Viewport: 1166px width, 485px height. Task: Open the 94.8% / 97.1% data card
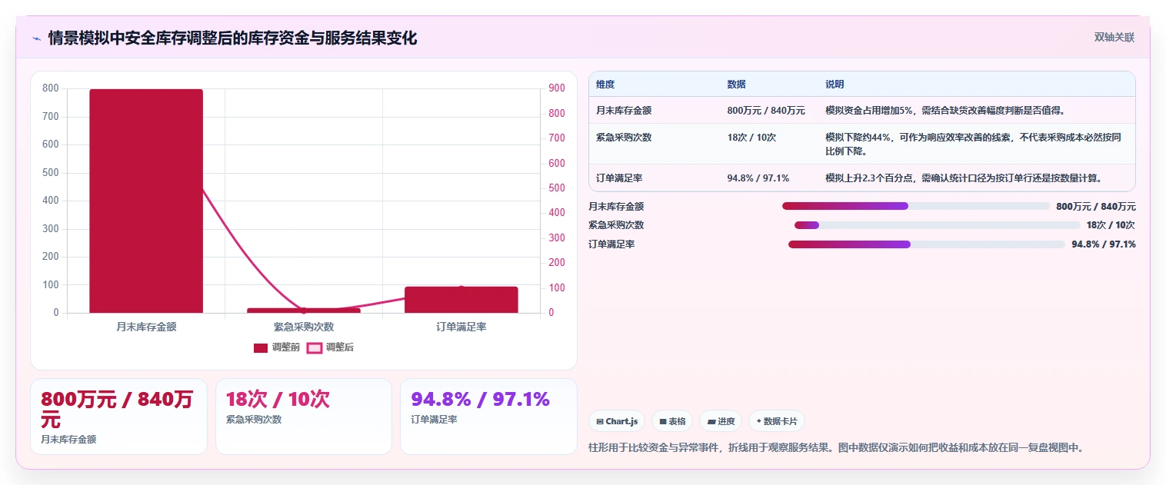(x=488, y=417)
